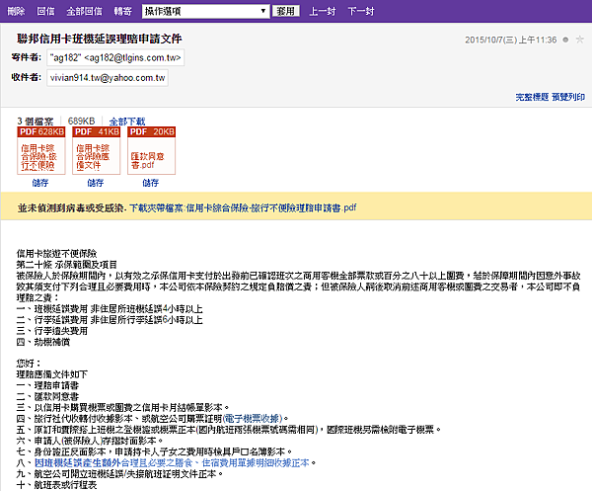Screen dimensions: 592x491
Task: Open the 628KB PDF attachment thumbnail
Action: point(41,150)
